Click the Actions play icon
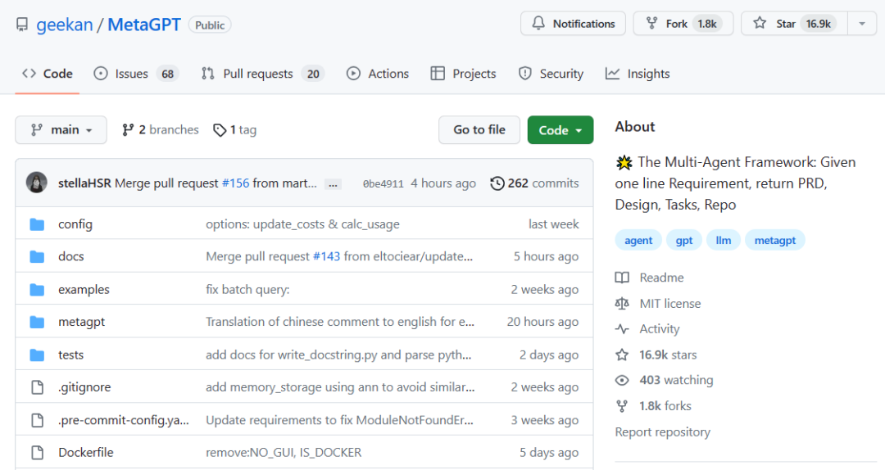Screen dimensions: 885x470 [353, 74]
